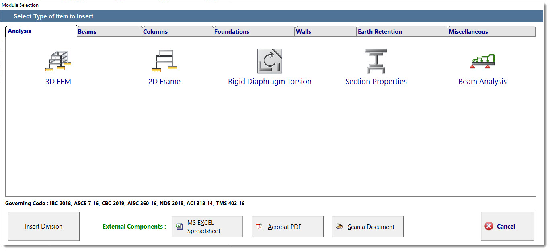This screenshot has width=550, height=251.
Task: Open the 3D FEM module icon
Action: [x=58, y=61]
